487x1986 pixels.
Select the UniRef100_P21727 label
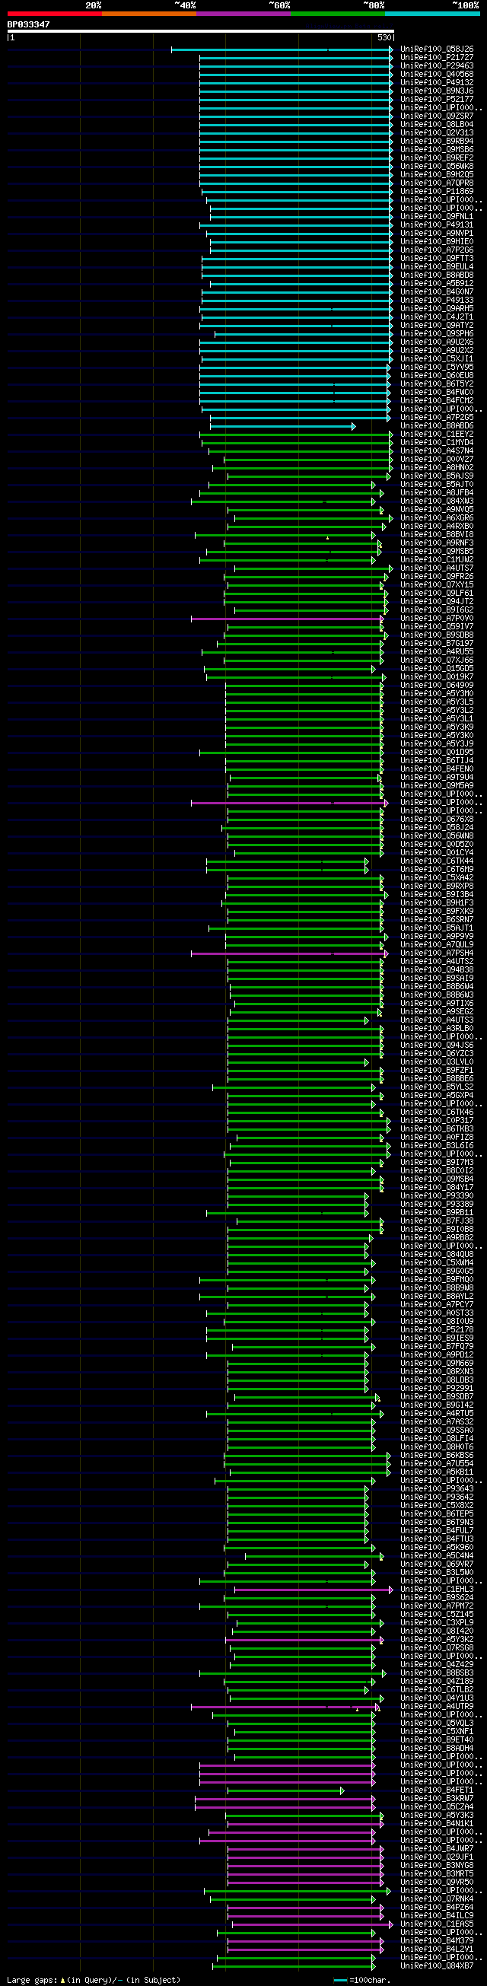[437, 58]
